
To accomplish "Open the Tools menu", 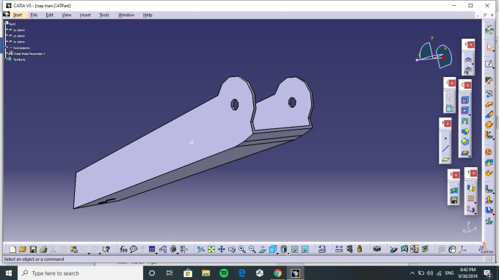I will tap(104, 15).
